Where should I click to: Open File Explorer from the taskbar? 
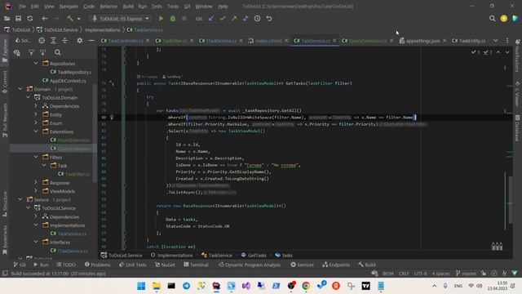pyautogui.click(x=156, y=286)
